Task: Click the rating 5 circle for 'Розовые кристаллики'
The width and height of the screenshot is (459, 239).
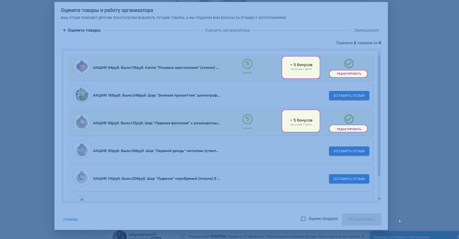Action: pos(247,64)
